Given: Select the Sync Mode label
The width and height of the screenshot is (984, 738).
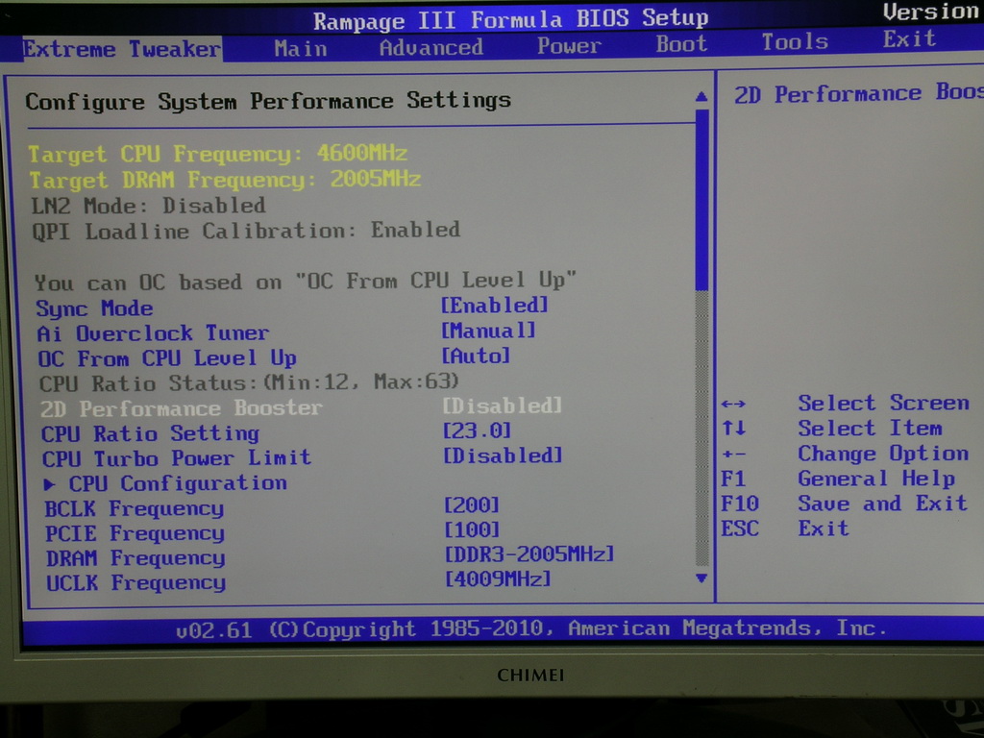Looking at the screenshot, I should [94, 308].
